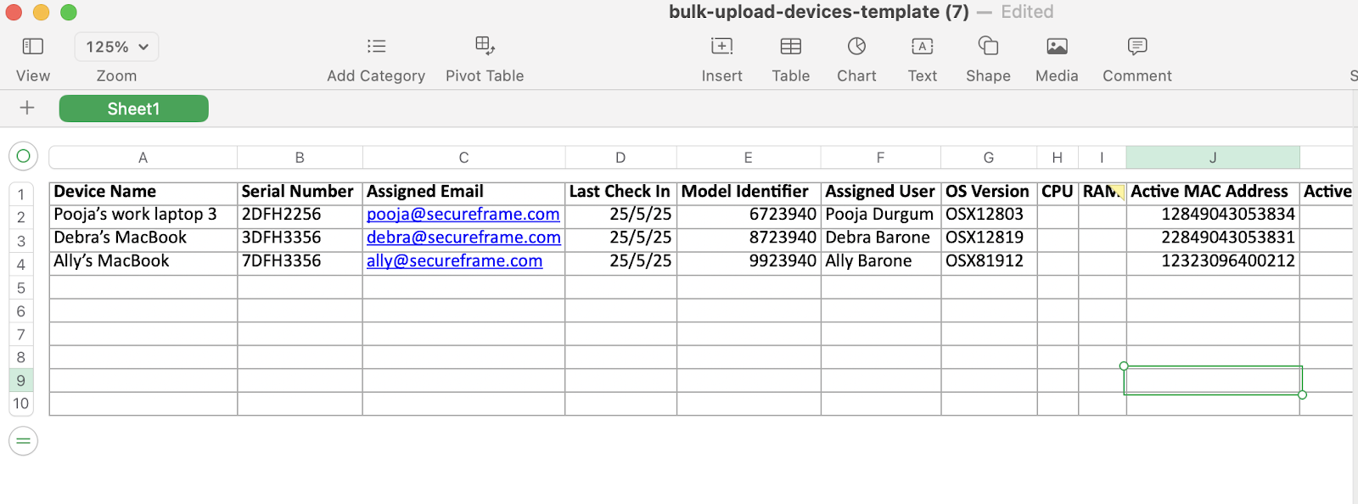1358x504 pixels.
Task: Click the add-rows handle below the table
Action: [x=24, y=441]
